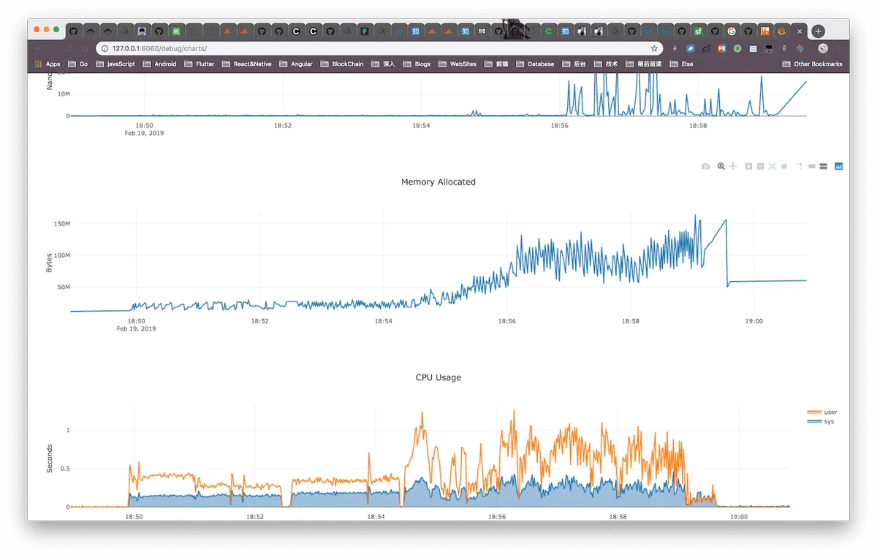Open the Android bookmarks folder
Screen dimensions: 877x557
tap(159, 64)
